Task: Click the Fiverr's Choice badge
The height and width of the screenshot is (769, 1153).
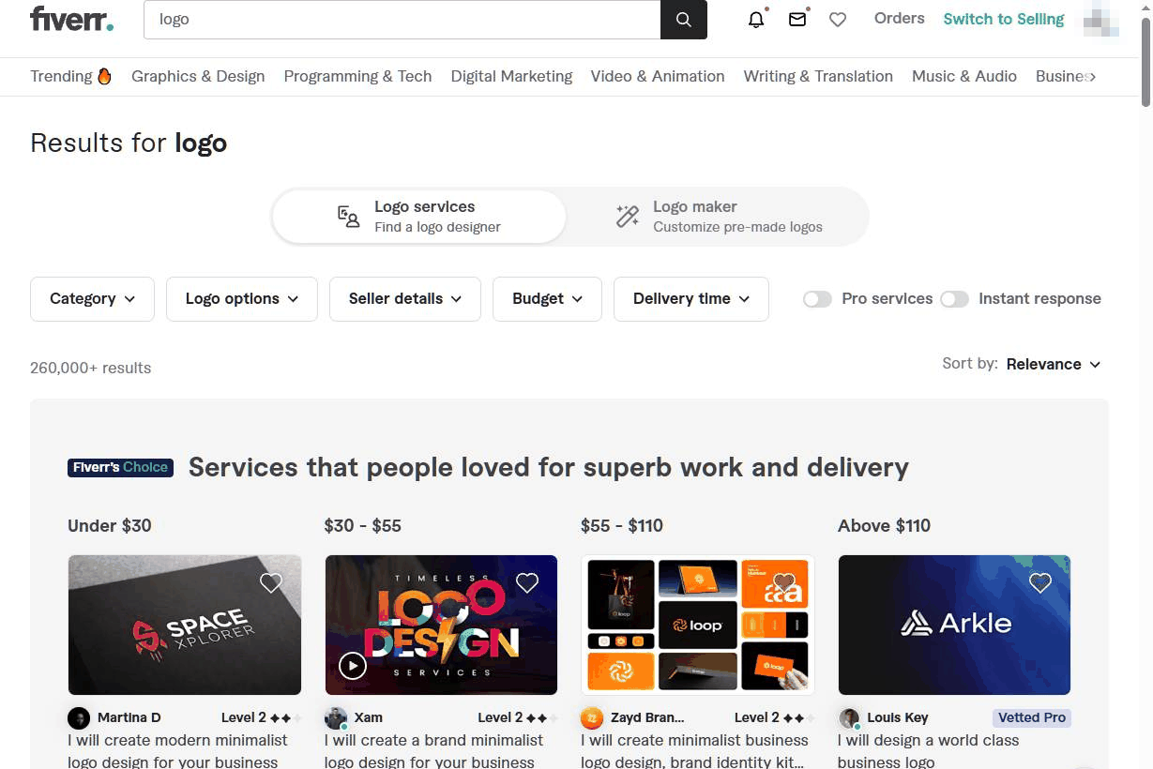Action: click(x=120, y=467)
